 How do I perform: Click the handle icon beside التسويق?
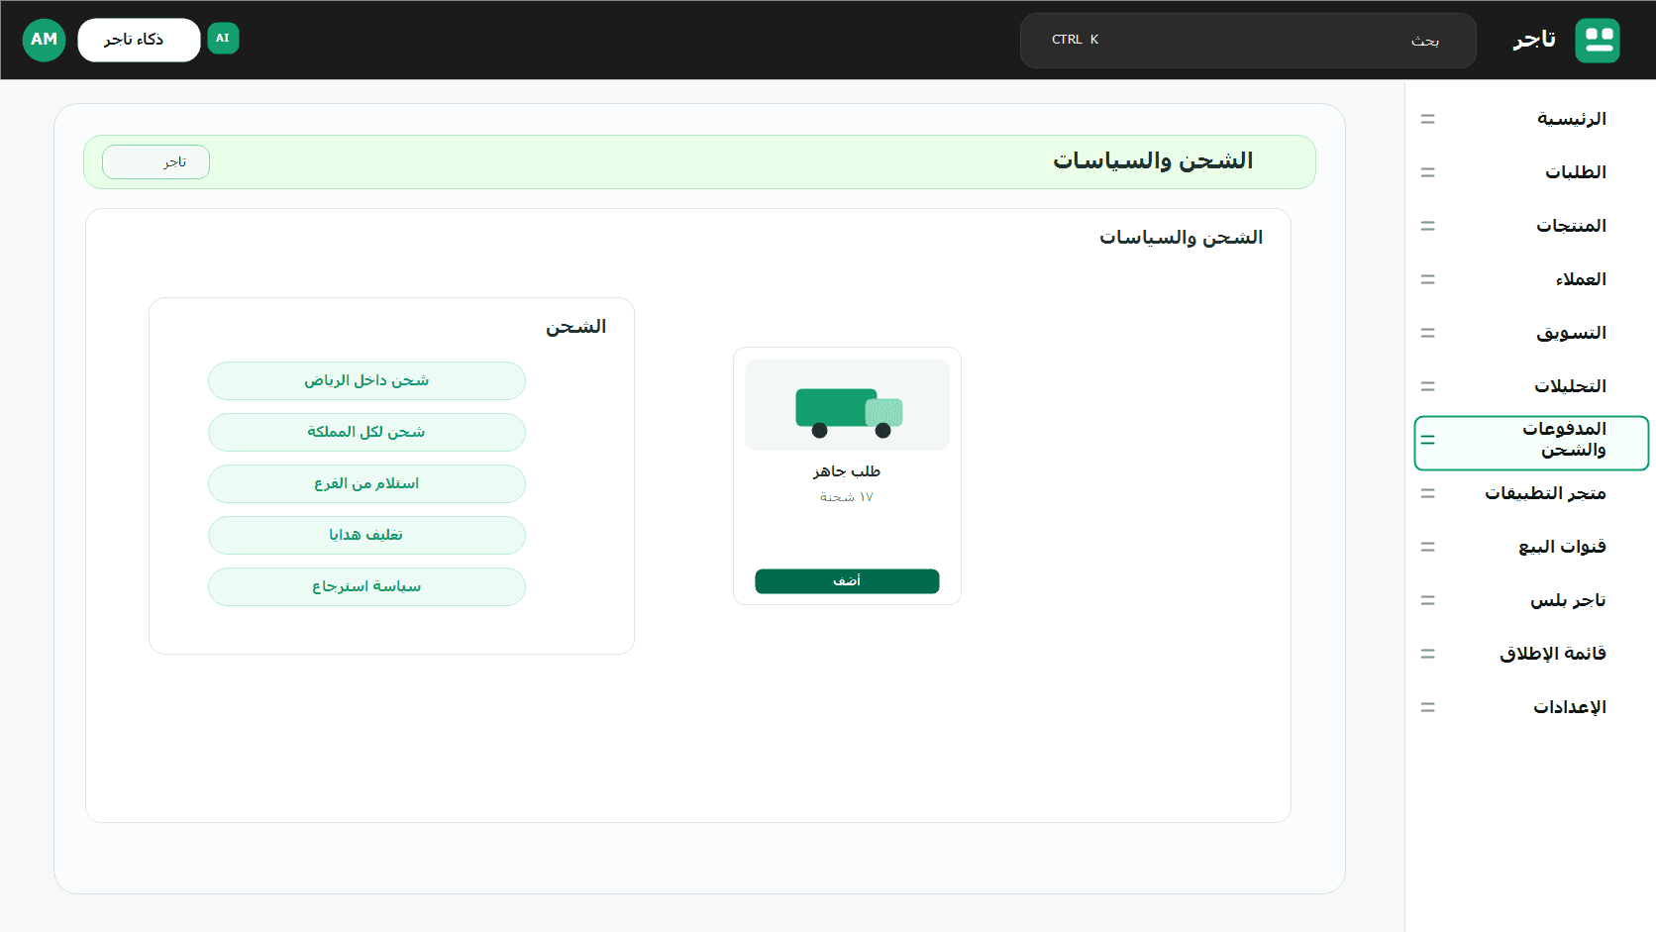[x=1427, y=333]
